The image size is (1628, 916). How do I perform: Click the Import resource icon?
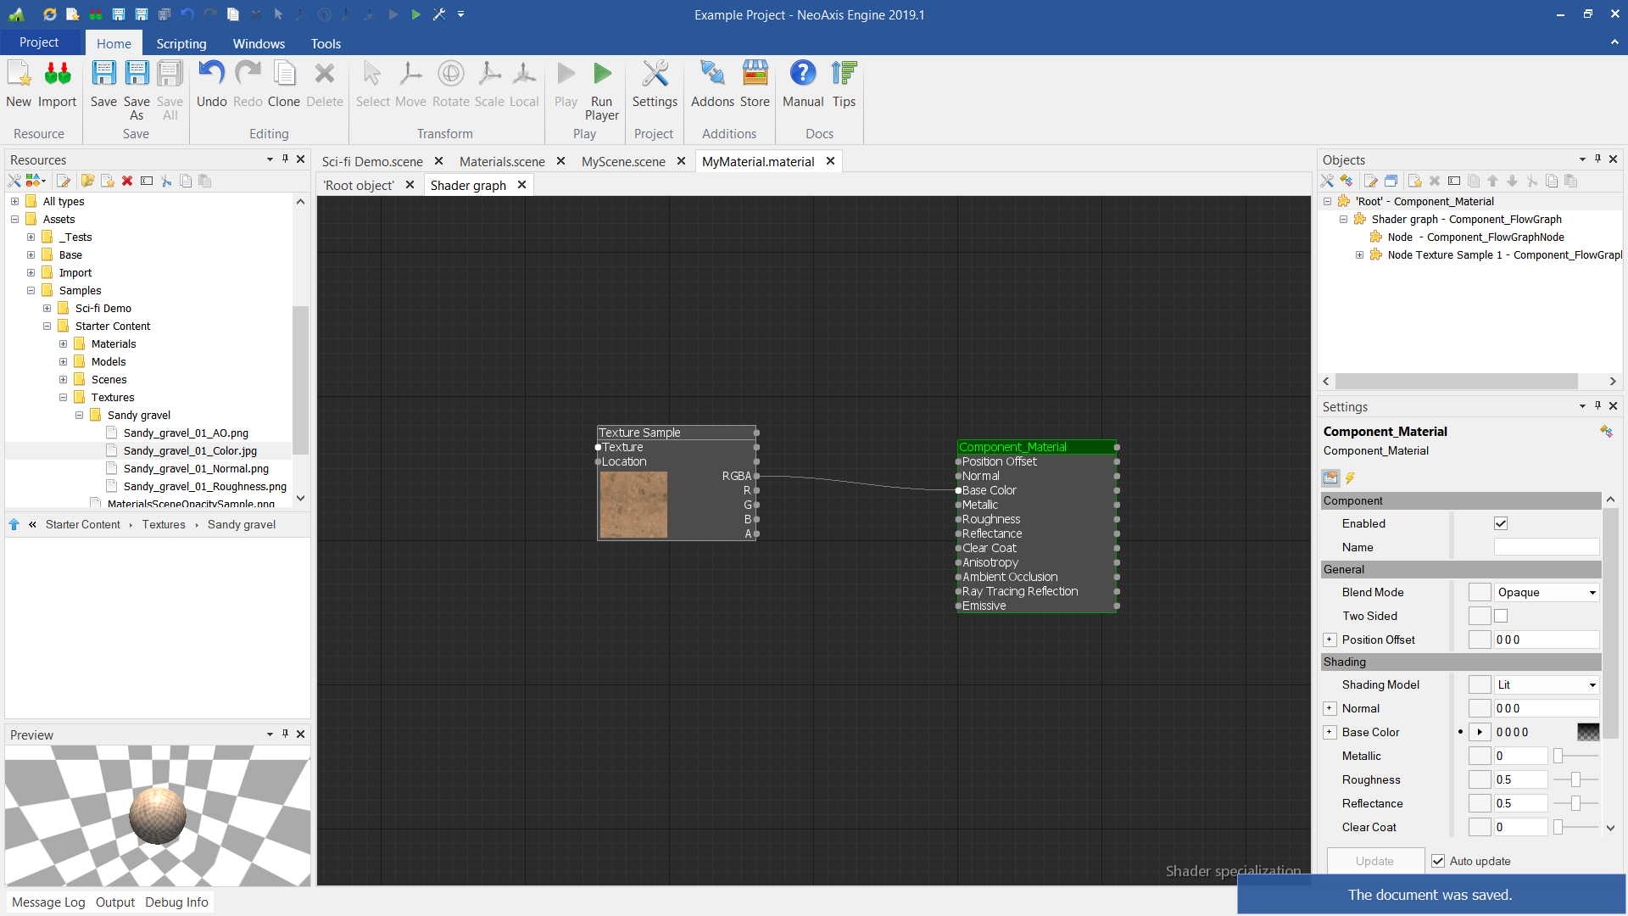tap(57, 75)
